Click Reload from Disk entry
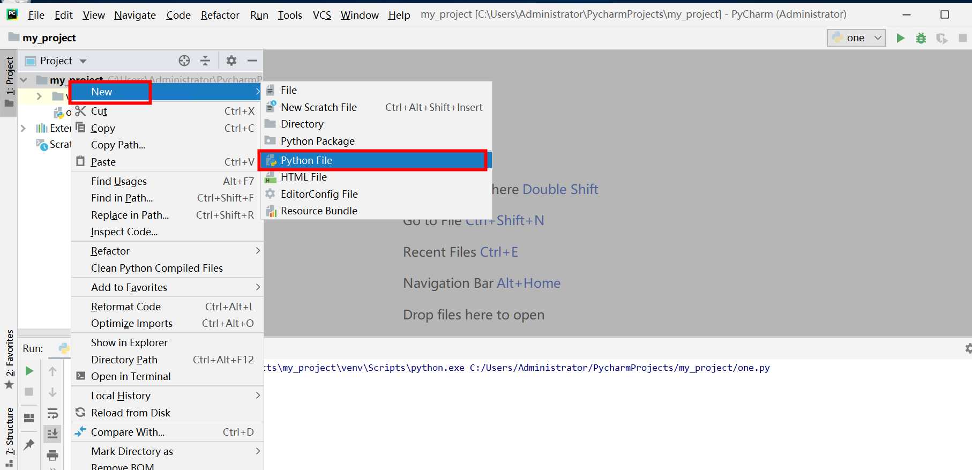This screenshot has width=972, height=470. pos(167,413)
